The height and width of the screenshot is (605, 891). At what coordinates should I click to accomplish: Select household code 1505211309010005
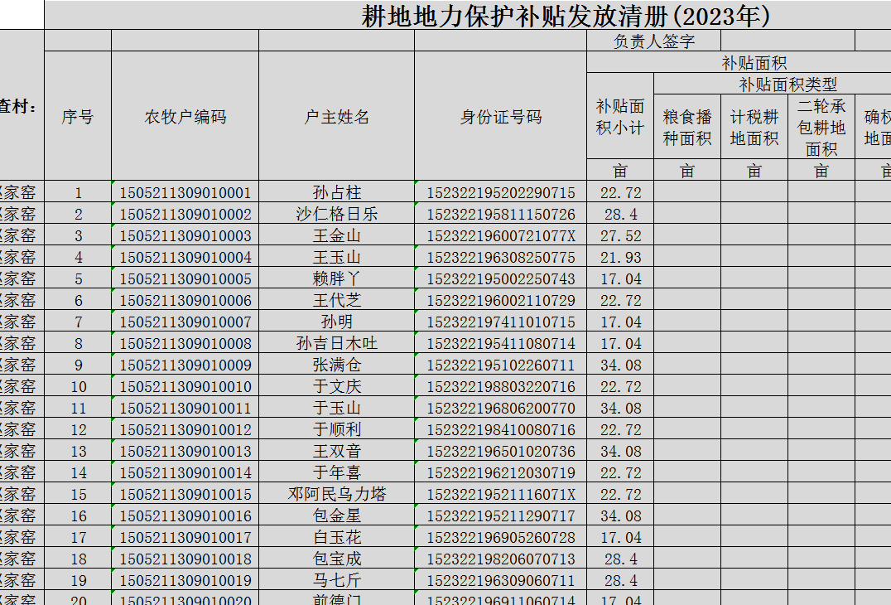click(x=185, y=278)
